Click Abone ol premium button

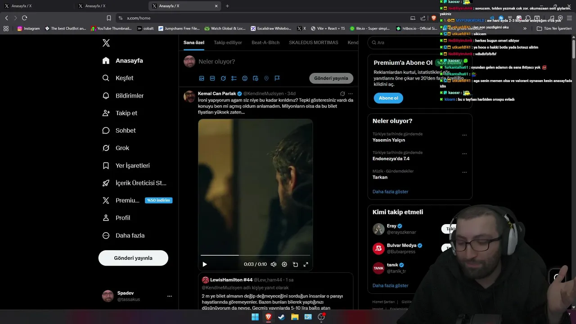(x=388, y=98)
